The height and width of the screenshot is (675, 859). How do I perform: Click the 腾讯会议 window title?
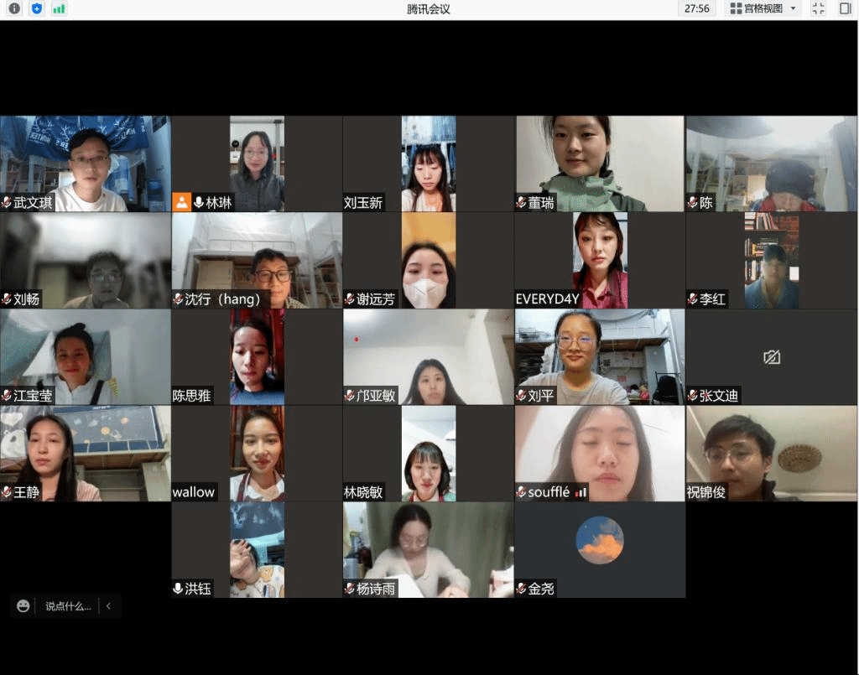tap(429, 8)
